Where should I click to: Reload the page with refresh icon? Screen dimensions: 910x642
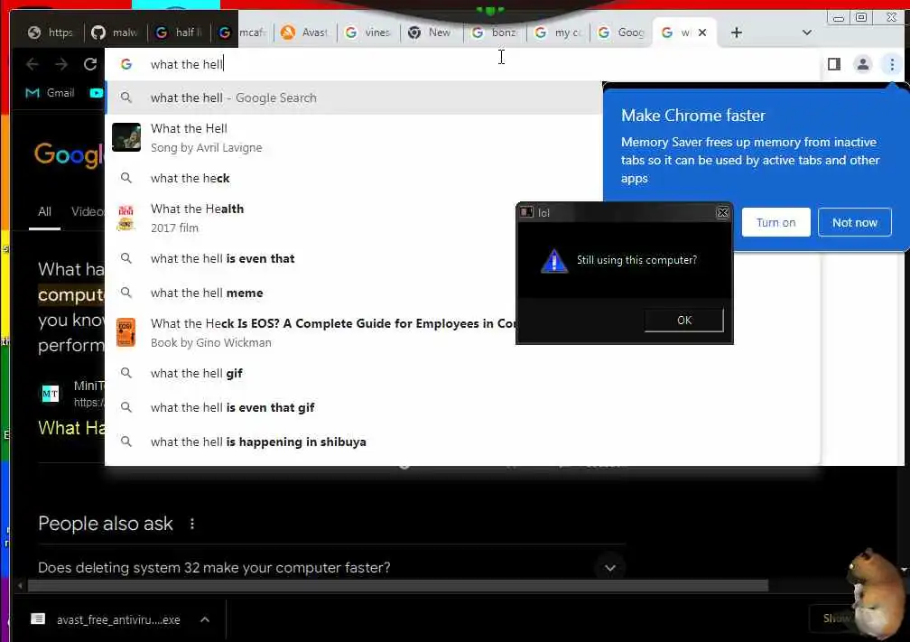[x=90, y=64]
